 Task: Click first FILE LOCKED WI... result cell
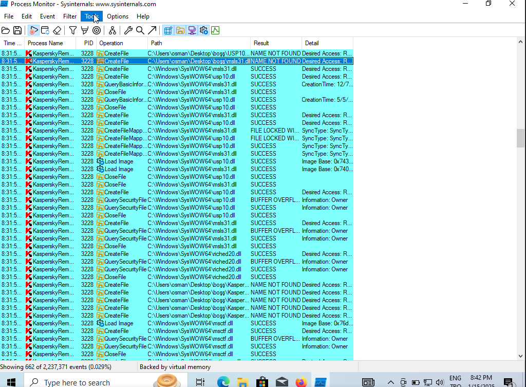tap(276, 131)
